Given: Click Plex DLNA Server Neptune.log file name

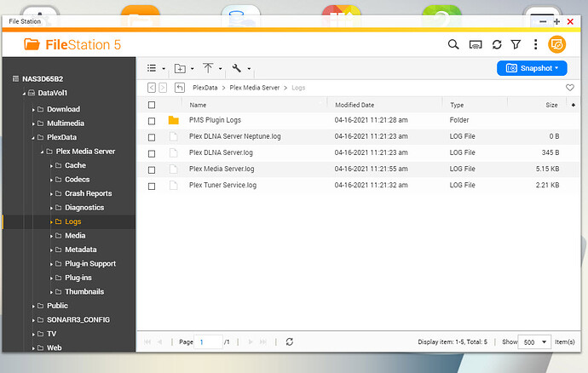Looking at the screenshot, I should pos(234,136).
